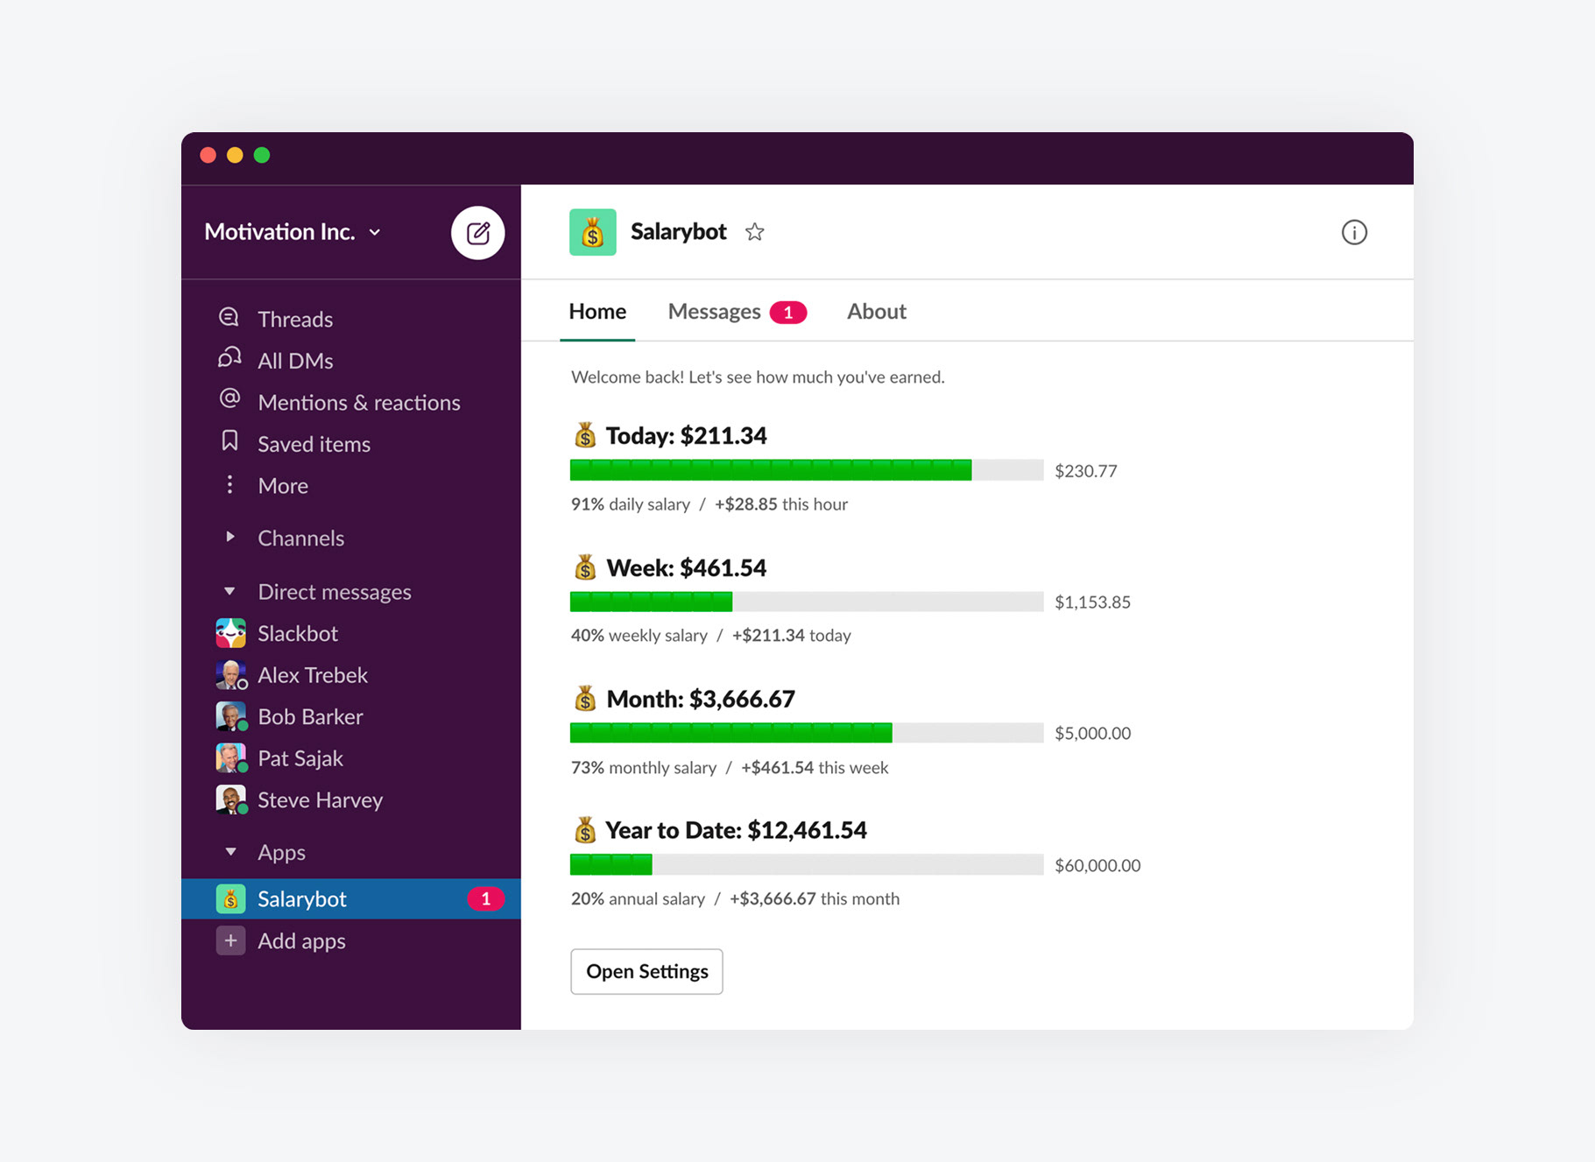Open Mentions & reactions

359,403
